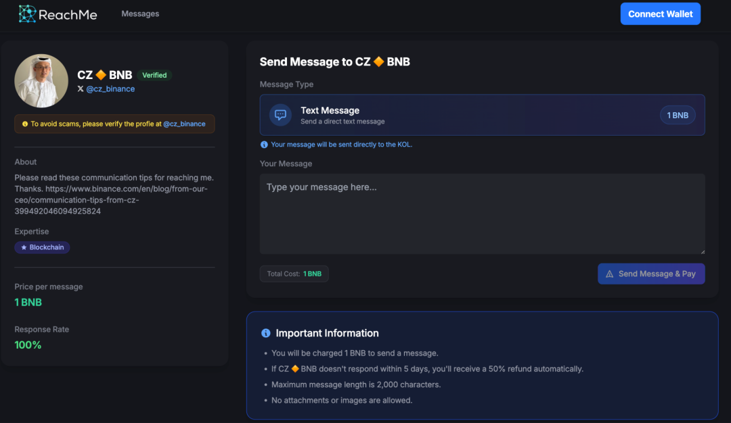
Task: Click the yellow warning dot in scam notice
Action: pos(25,124)
